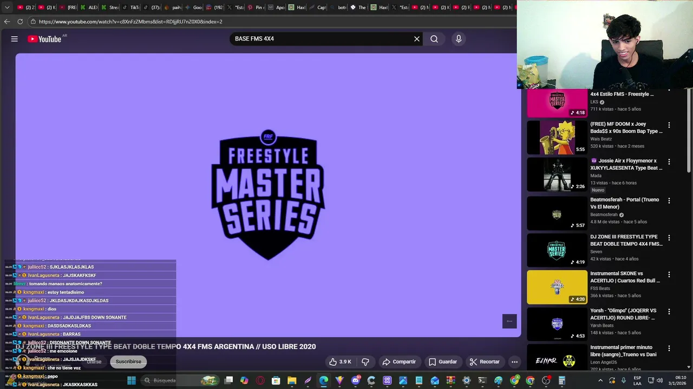
Task: Show hidden system tray icons chevron
Action: (x=600, y=380)
